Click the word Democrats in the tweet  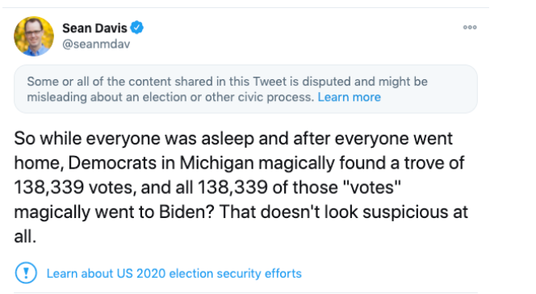[112, 163]
